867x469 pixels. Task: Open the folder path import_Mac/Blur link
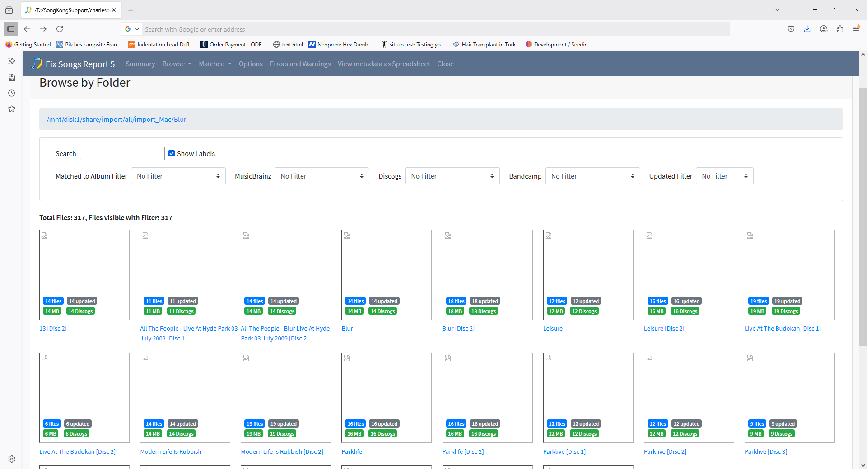(x=117, y=119)
